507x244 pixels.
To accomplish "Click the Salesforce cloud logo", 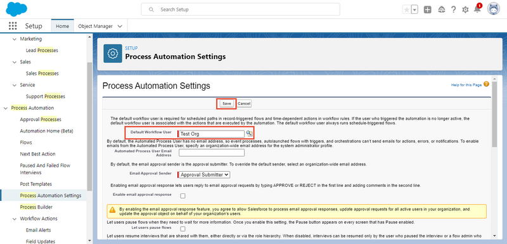I will (16, 9).
